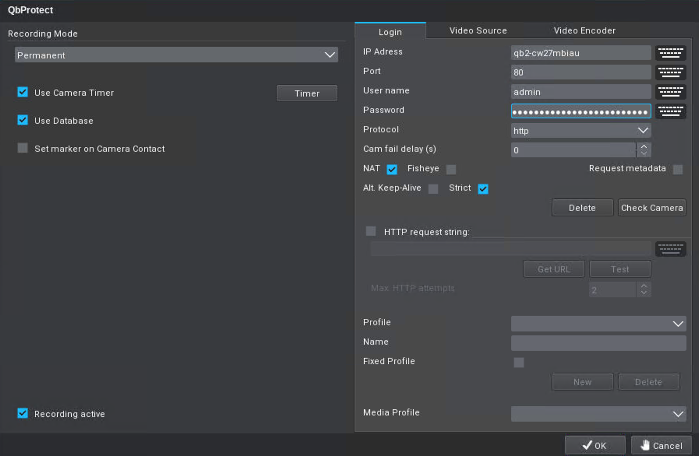Click the profile Name input field
Viewport: 699px width, 456px height.
coord(598,343)
